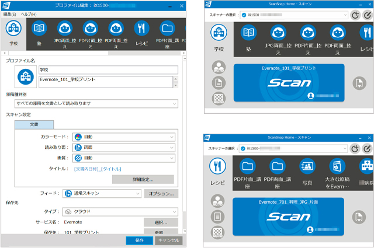Select JPG両面_控え profile in the profile editor
Screen dimensions: 374x248
point(65,34)
